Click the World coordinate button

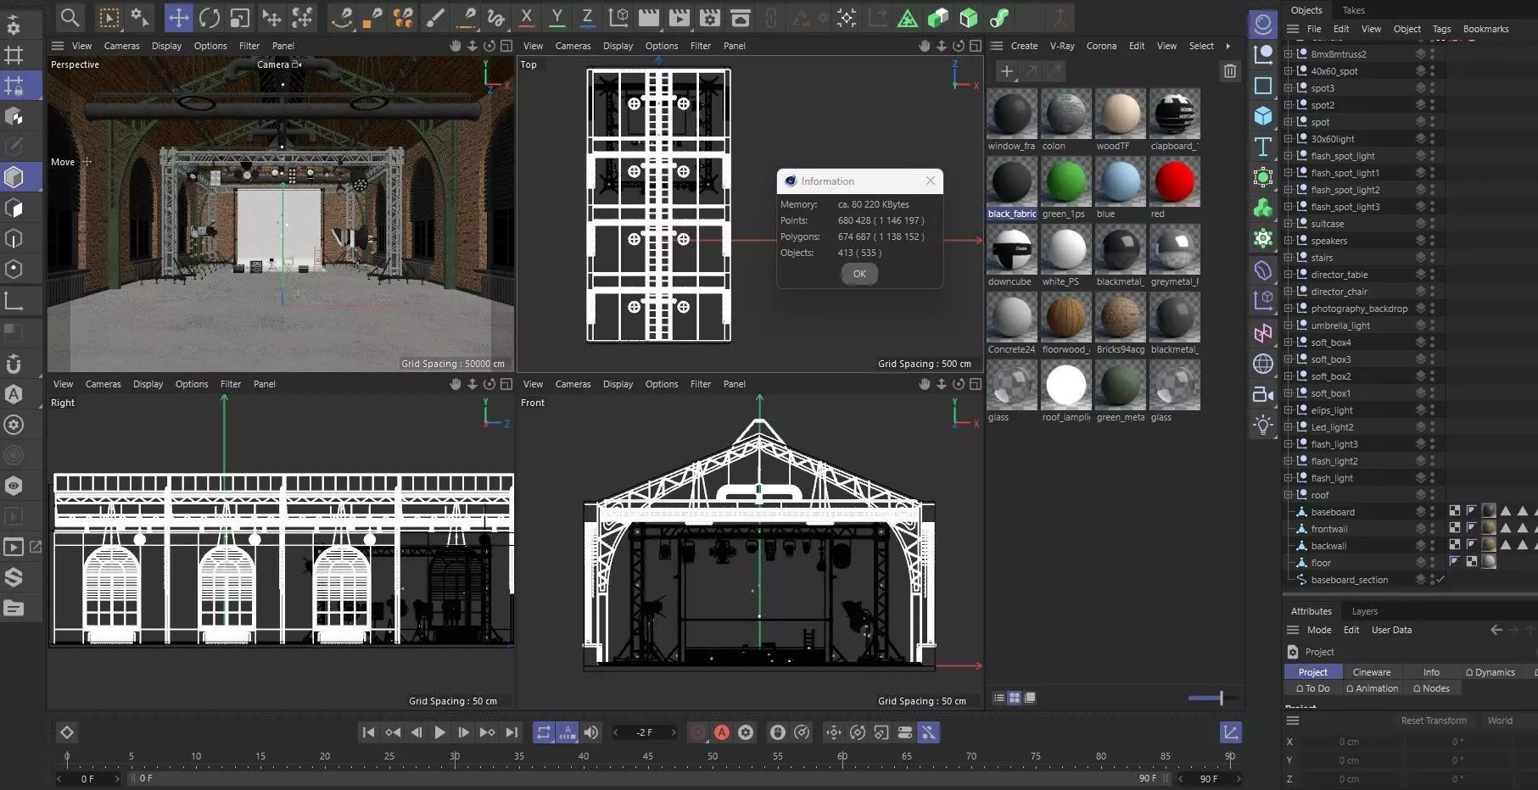click(x=1500, y=720)
